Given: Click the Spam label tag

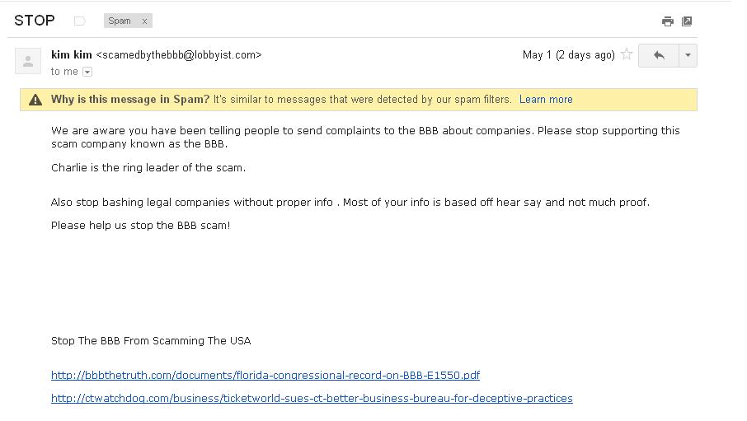Looking at the screenshot, I should click(120, 21).
